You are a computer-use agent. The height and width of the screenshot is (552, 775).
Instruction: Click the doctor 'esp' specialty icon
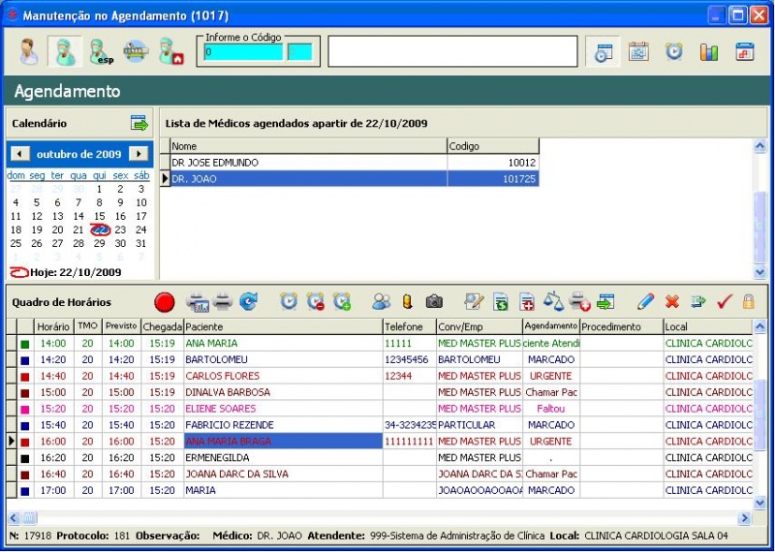(102, 51)
